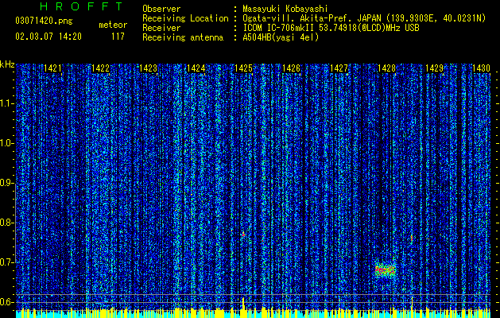The height and width of the screenshot is (318, 500).
Task: Click the meteor count 117
Action: pyautogui.click(x=118, y=37)
